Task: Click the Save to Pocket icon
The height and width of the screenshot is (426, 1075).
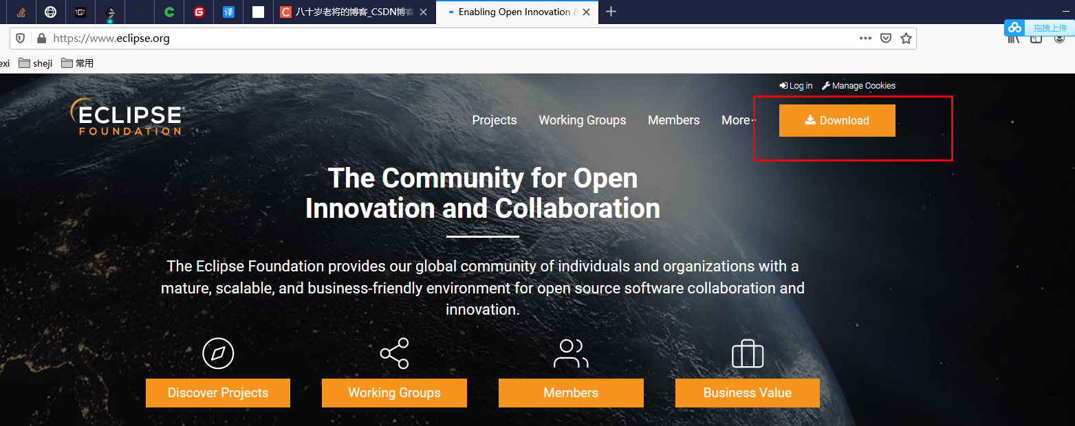Action: point(886,38)
